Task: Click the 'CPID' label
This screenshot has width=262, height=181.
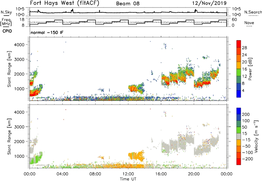Action: (7, 31)
